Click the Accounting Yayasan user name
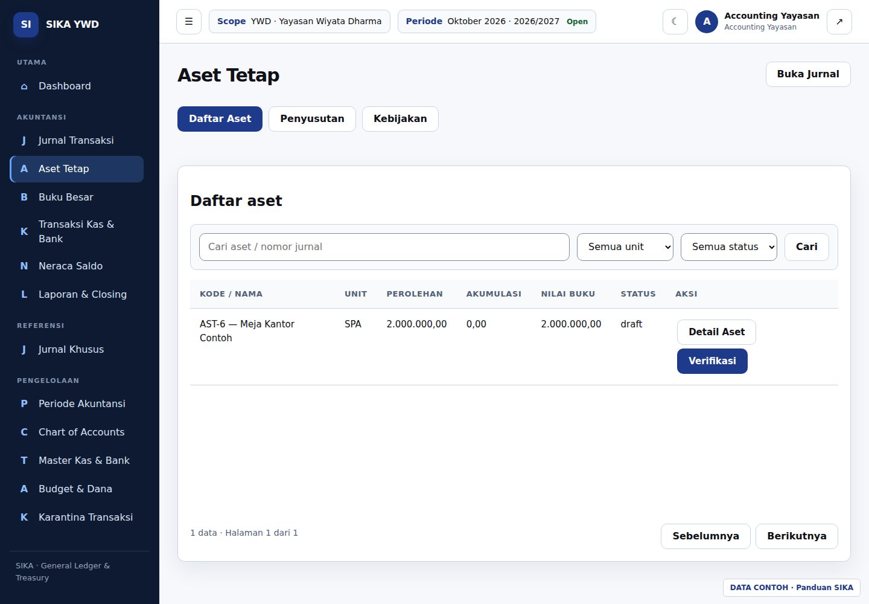Image resolution: width=869 pixels, height=604 pixels. (772, 16)
